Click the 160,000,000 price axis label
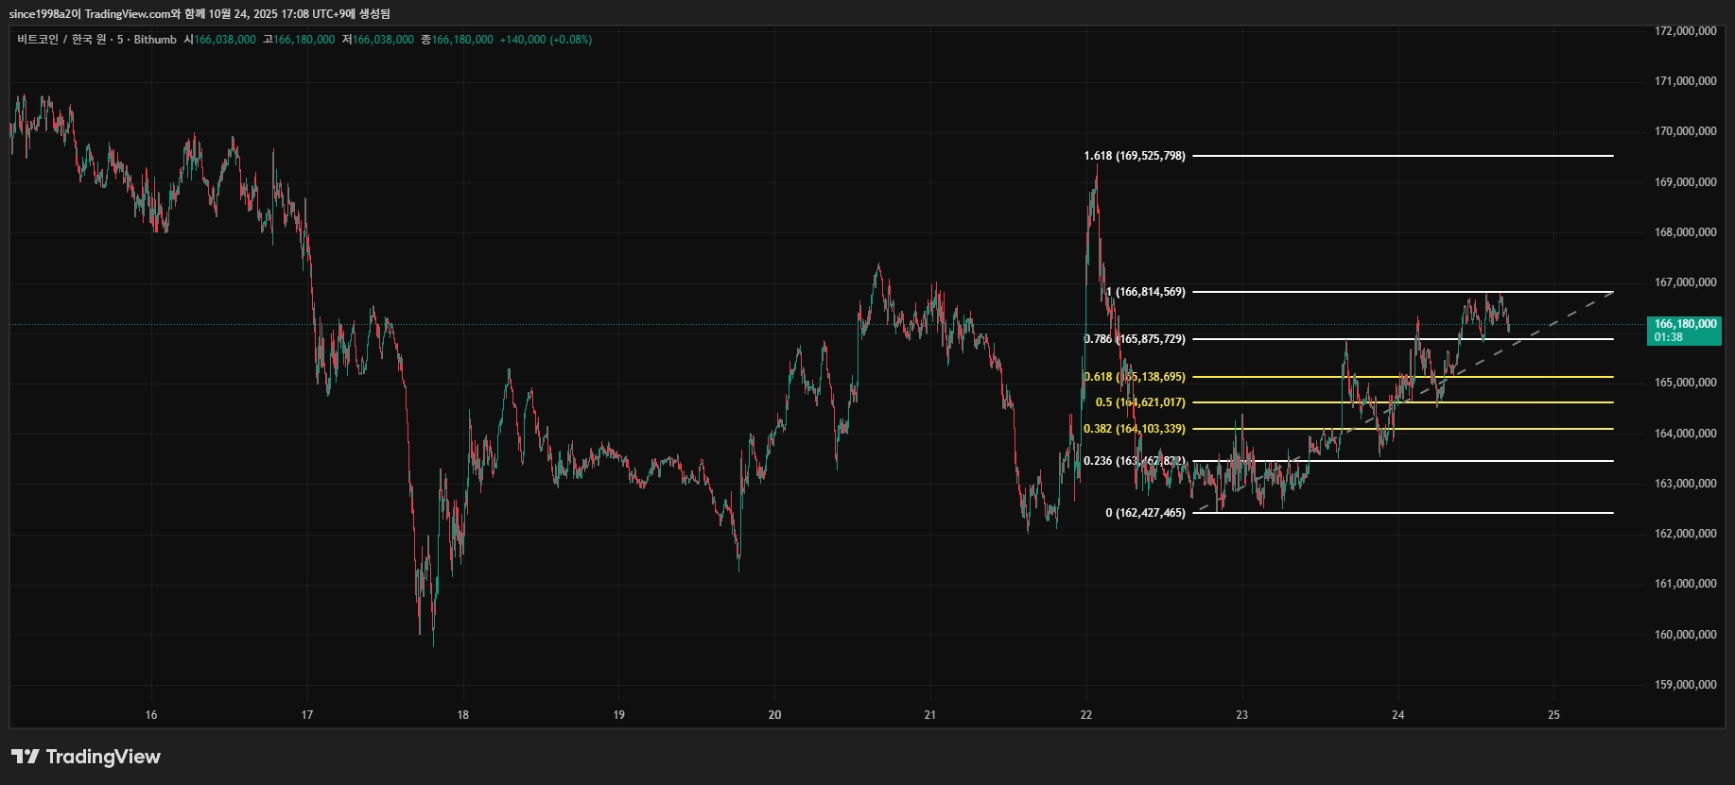Viewport: 1735px width, 785px height. pyautogui.click(x=1686, y=635)
